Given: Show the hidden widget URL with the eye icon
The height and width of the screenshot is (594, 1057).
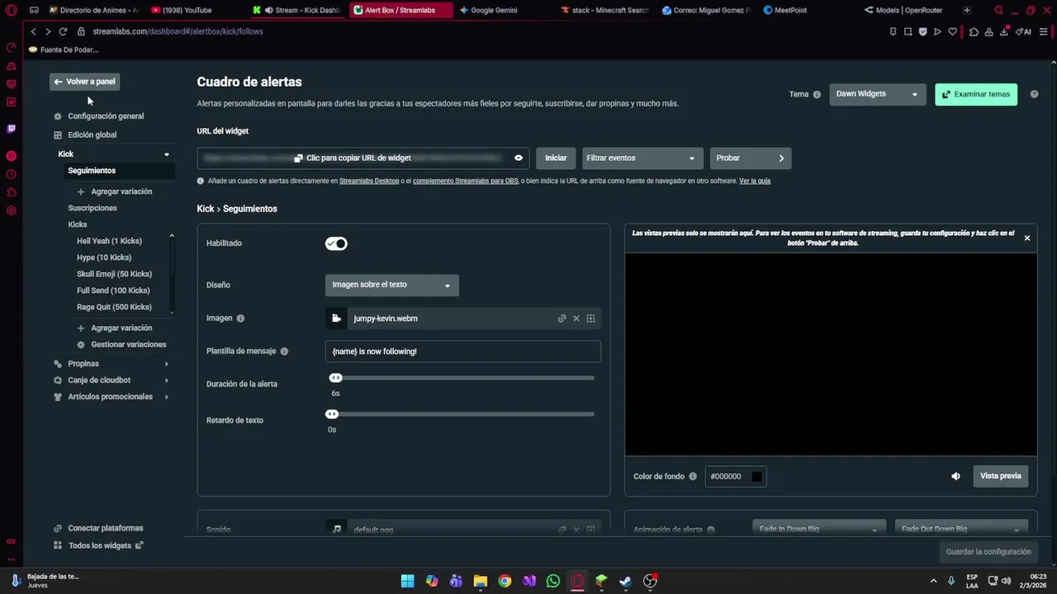Looking at the screenshot, I should [519, 158].
